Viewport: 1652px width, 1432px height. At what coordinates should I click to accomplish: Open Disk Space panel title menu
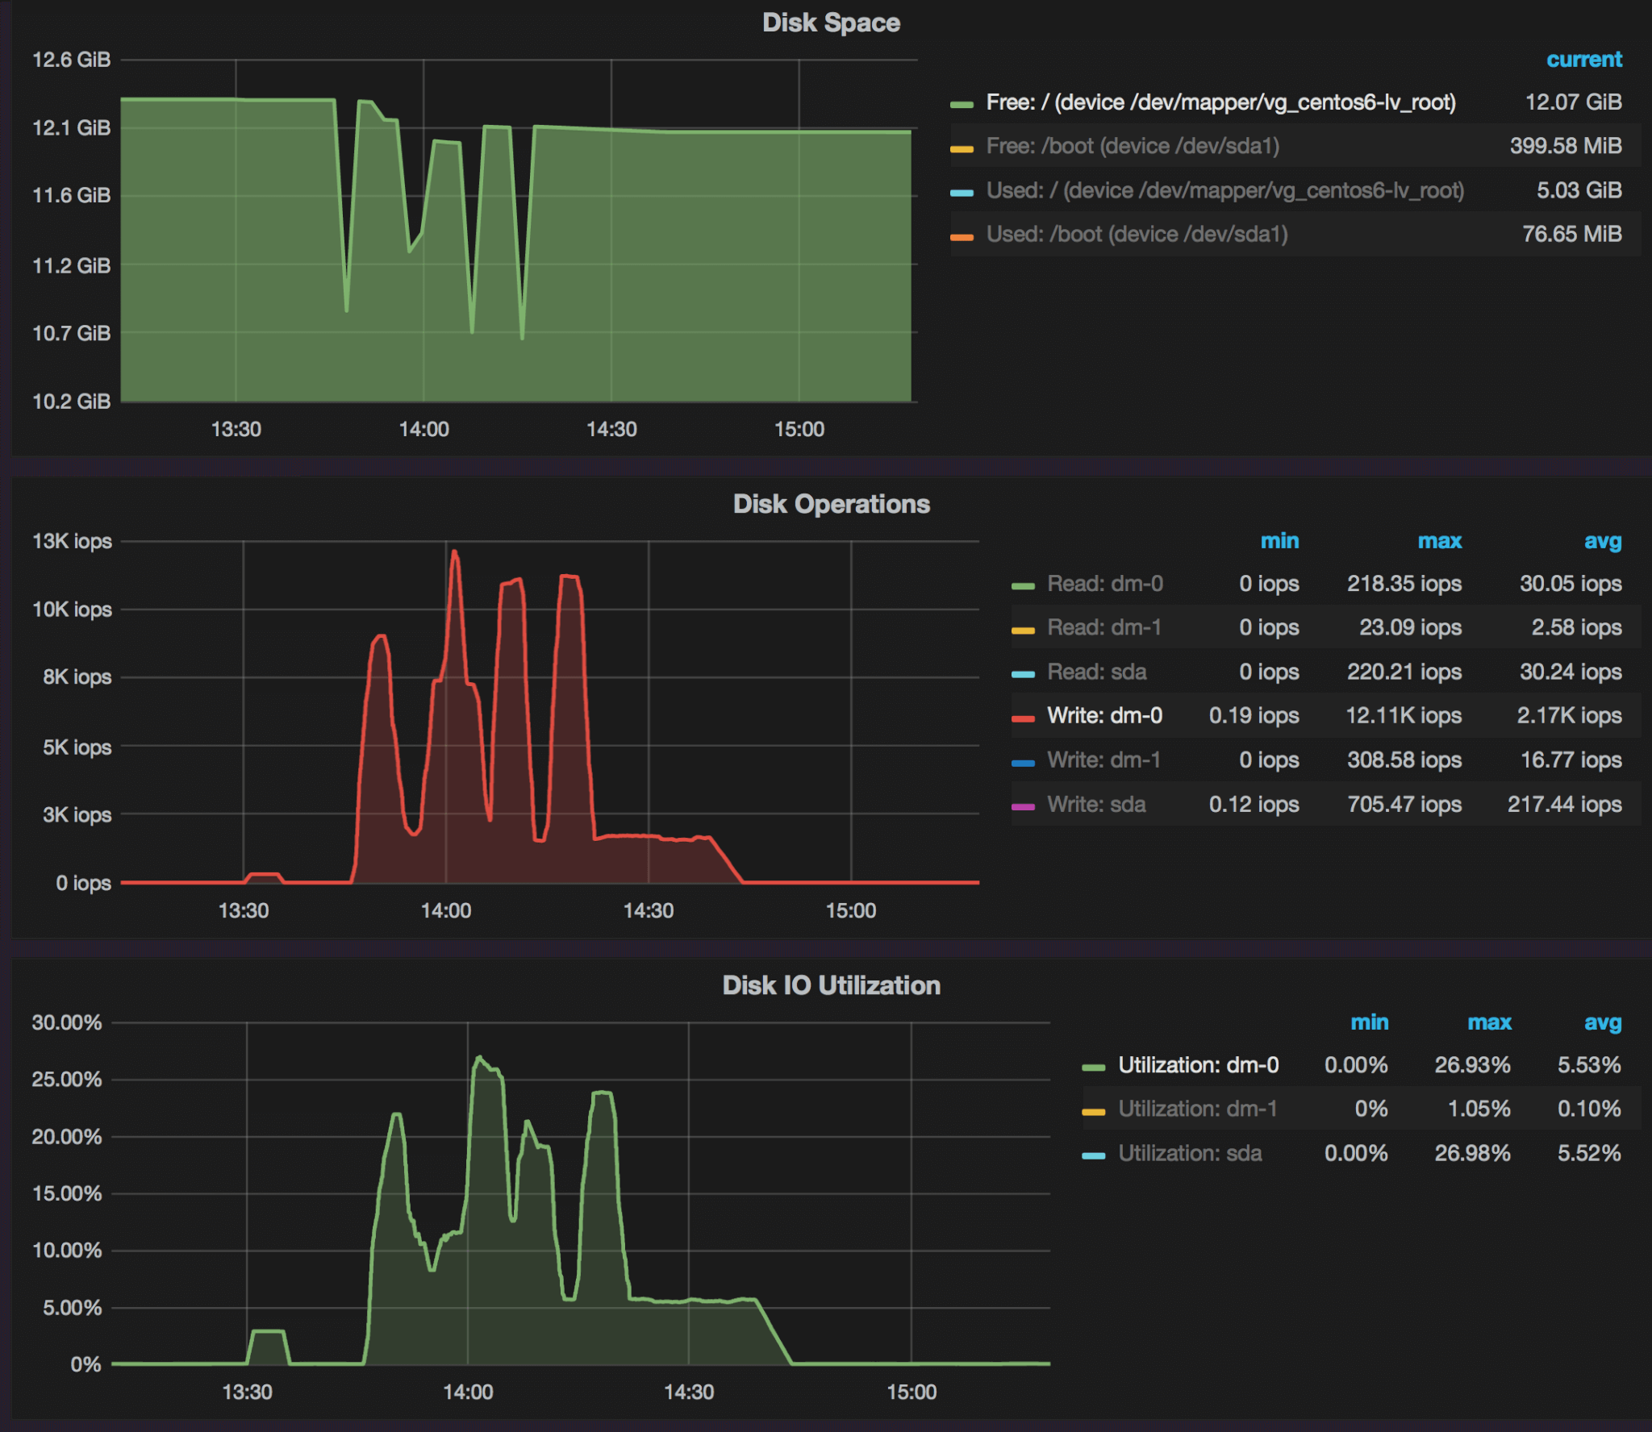[831, 23]
